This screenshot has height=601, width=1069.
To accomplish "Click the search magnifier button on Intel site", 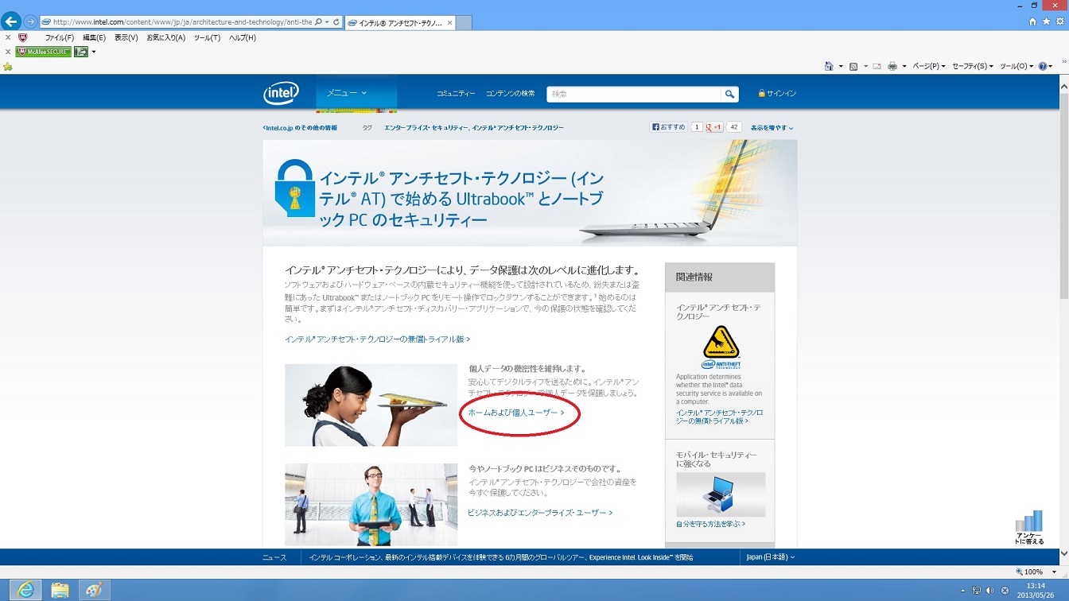I will [x=729, y=94].
